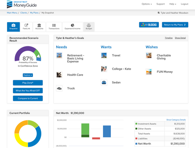Image resolution: width=195 pixels, height=148 pixels.
Task: Click the Play Zone button
Action: click(x=28, y=83)
